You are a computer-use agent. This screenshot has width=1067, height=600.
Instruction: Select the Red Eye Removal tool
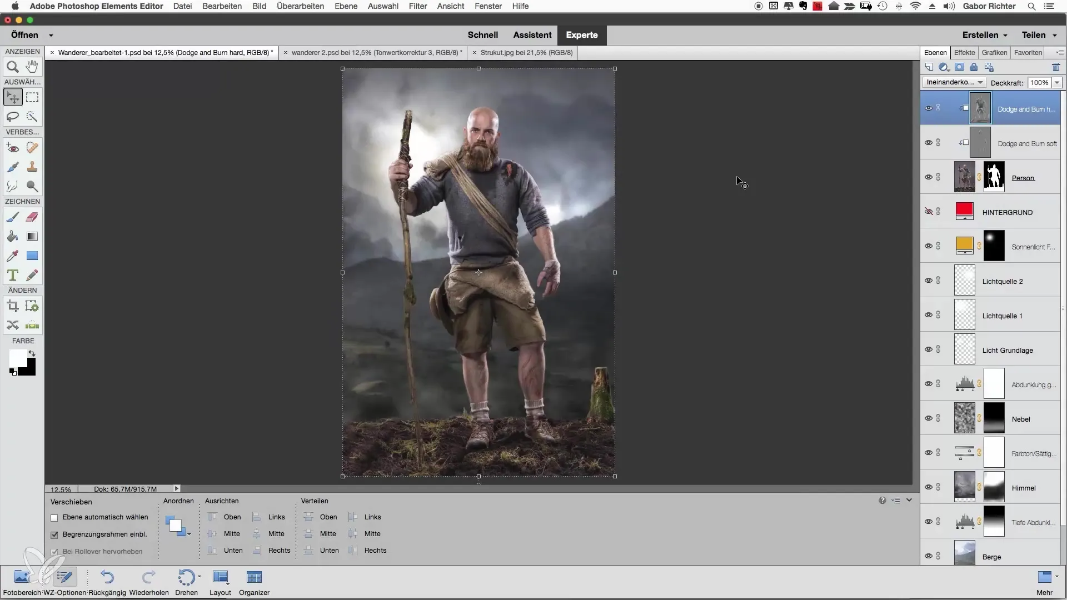click(x=12, y=148)
